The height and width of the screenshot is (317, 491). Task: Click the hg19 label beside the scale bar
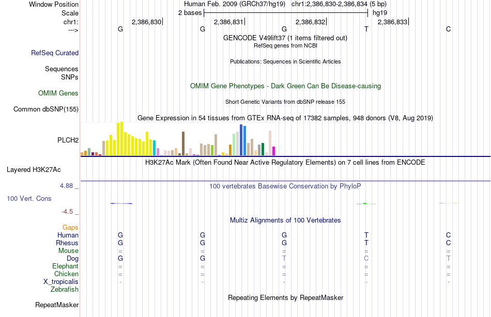tap(380, 13)
